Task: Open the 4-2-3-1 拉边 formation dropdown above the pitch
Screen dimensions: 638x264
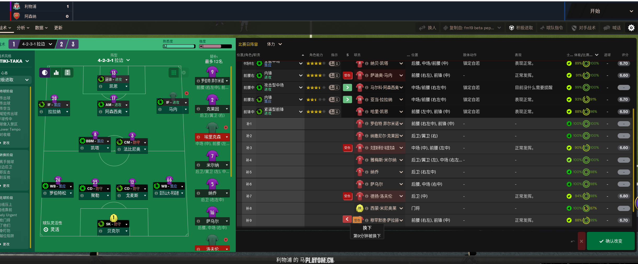Action: point(114,60)
